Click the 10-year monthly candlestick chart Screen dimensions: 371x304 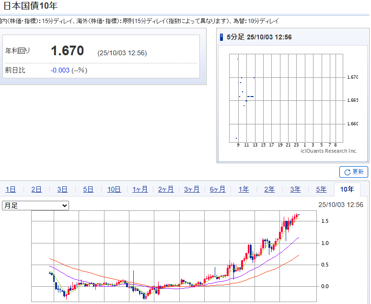point(175,257)
